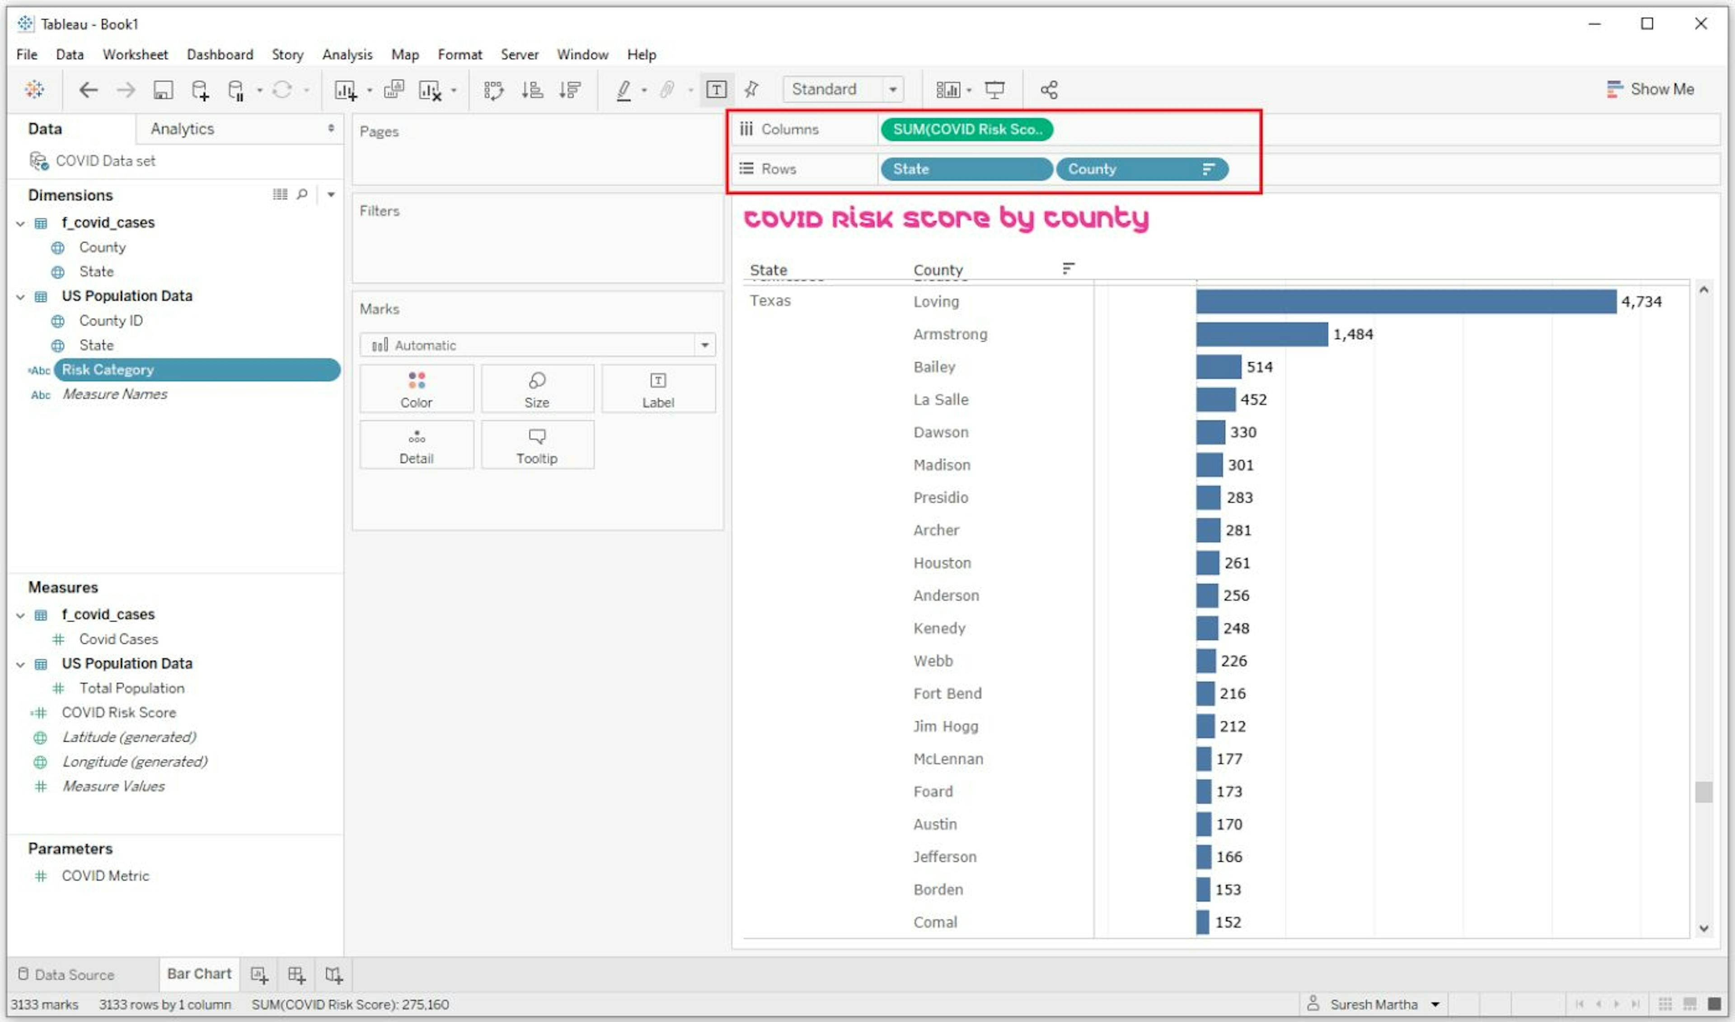This screenshot has width=1735, height=1022.
Task: Click the sort descending icon on County header
Action: tap(1067, 268)
